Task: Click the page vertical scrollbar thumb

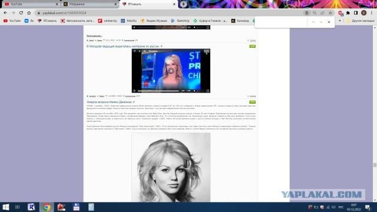Action: (x=375, y=165)
